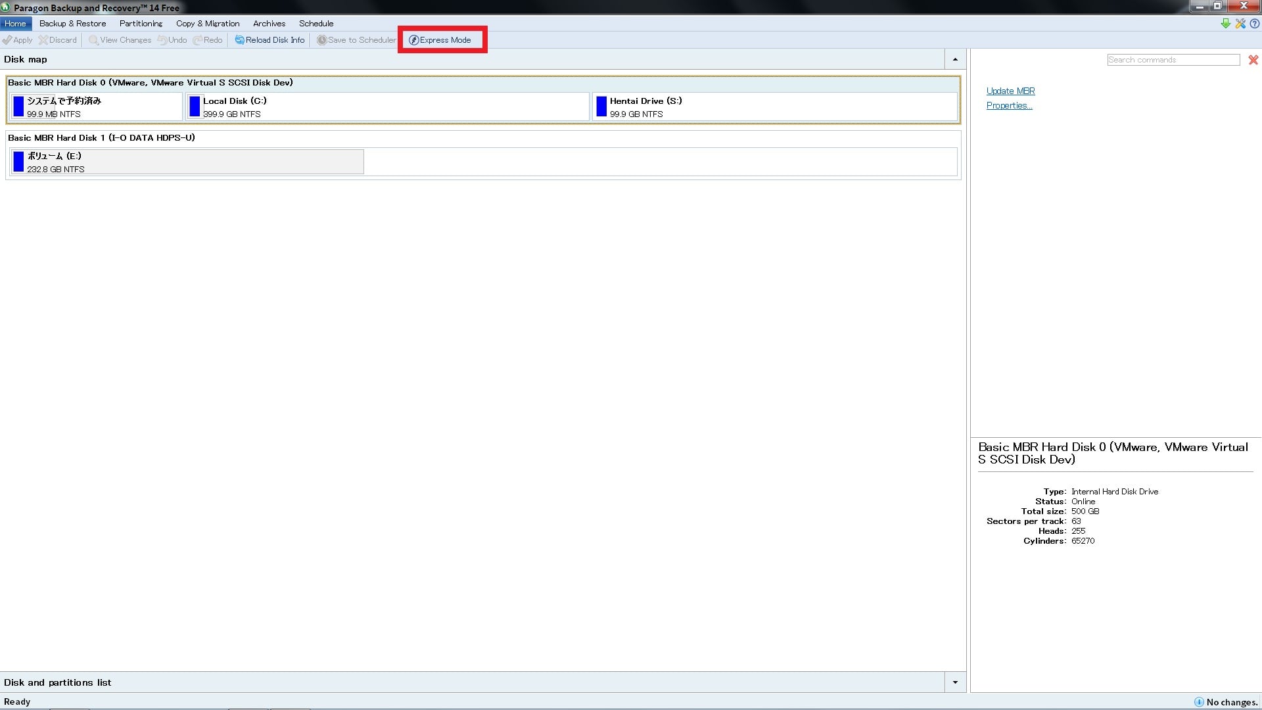Viewport: 1262px width, 710px height.
Task: Select the Hentai Drive (S:) partition
Action: (x=775, y=106)
